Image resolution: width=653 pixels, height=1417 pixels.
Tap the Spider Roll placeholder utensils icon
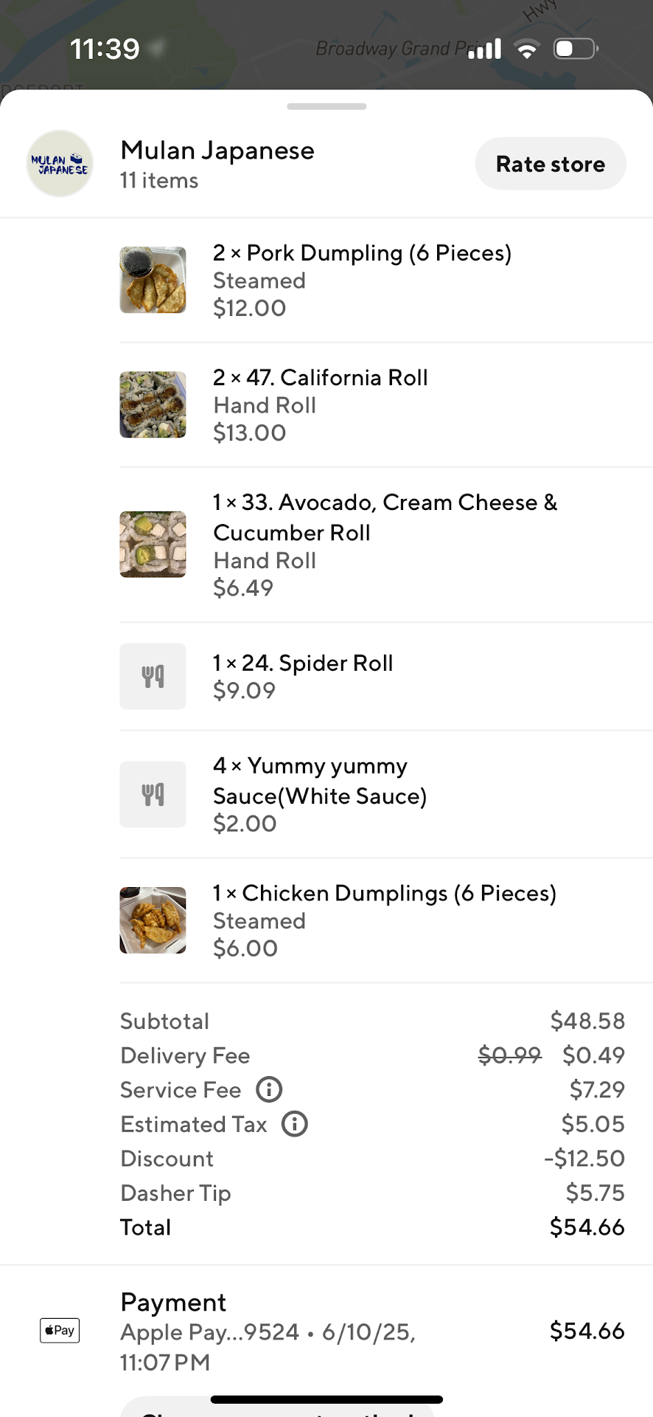153,677
